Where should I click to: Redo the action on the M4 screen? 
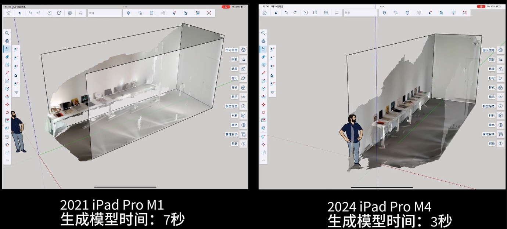(295, 12)
